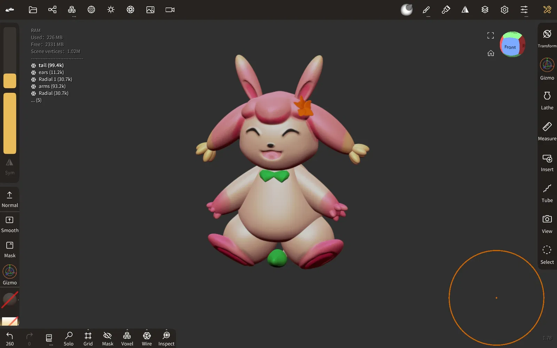The width and height of the screenshot is (557, 348).
Task: Enter fullscreen with the brackets icon
Action: coord(491,35)
